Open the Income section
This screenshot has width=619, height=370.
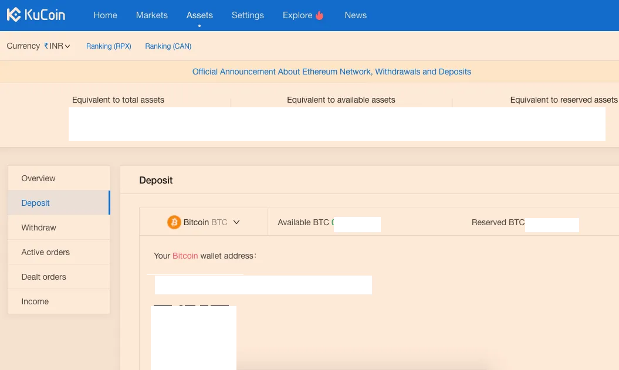click(59, 301)
